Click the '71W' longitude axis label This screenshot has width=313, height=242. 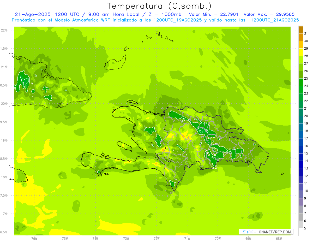(187, 239)
